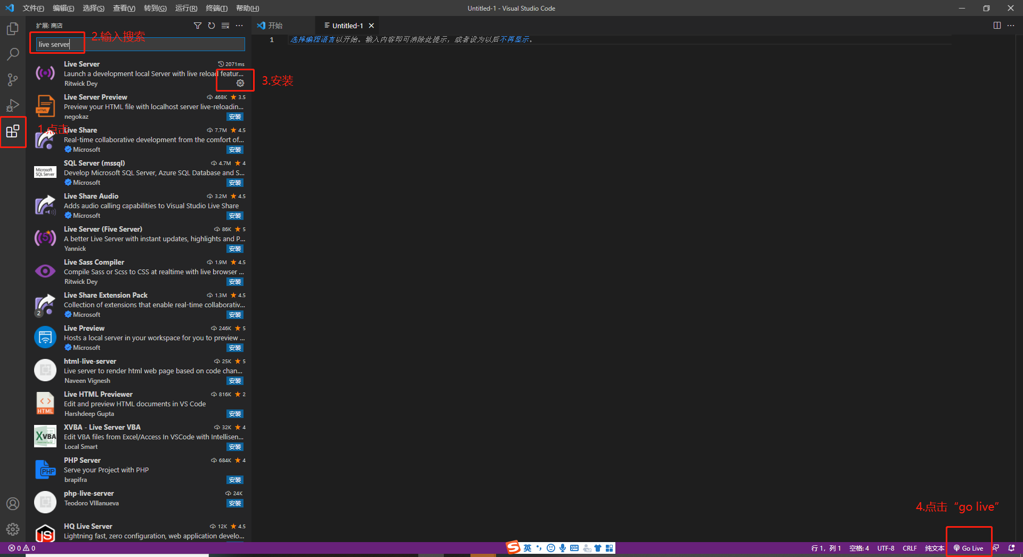Install Live Server (Five Server) extension
Image resolution: width=1023 pixels, height=557 pixels.
235,249
